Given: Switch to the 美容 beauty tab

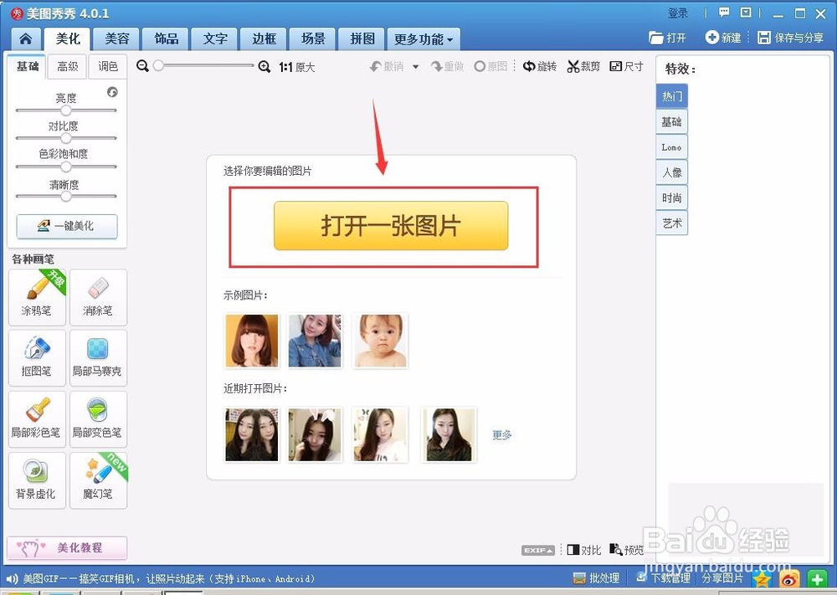Looking at the screenshot, I should (116, 38).
